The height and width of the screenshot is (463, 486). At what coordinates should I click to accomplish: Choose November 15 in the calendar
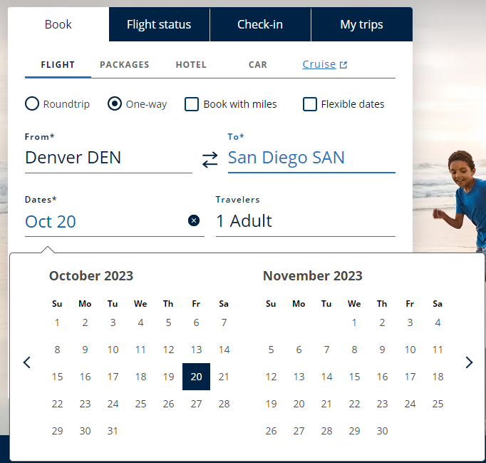point(354,377)
